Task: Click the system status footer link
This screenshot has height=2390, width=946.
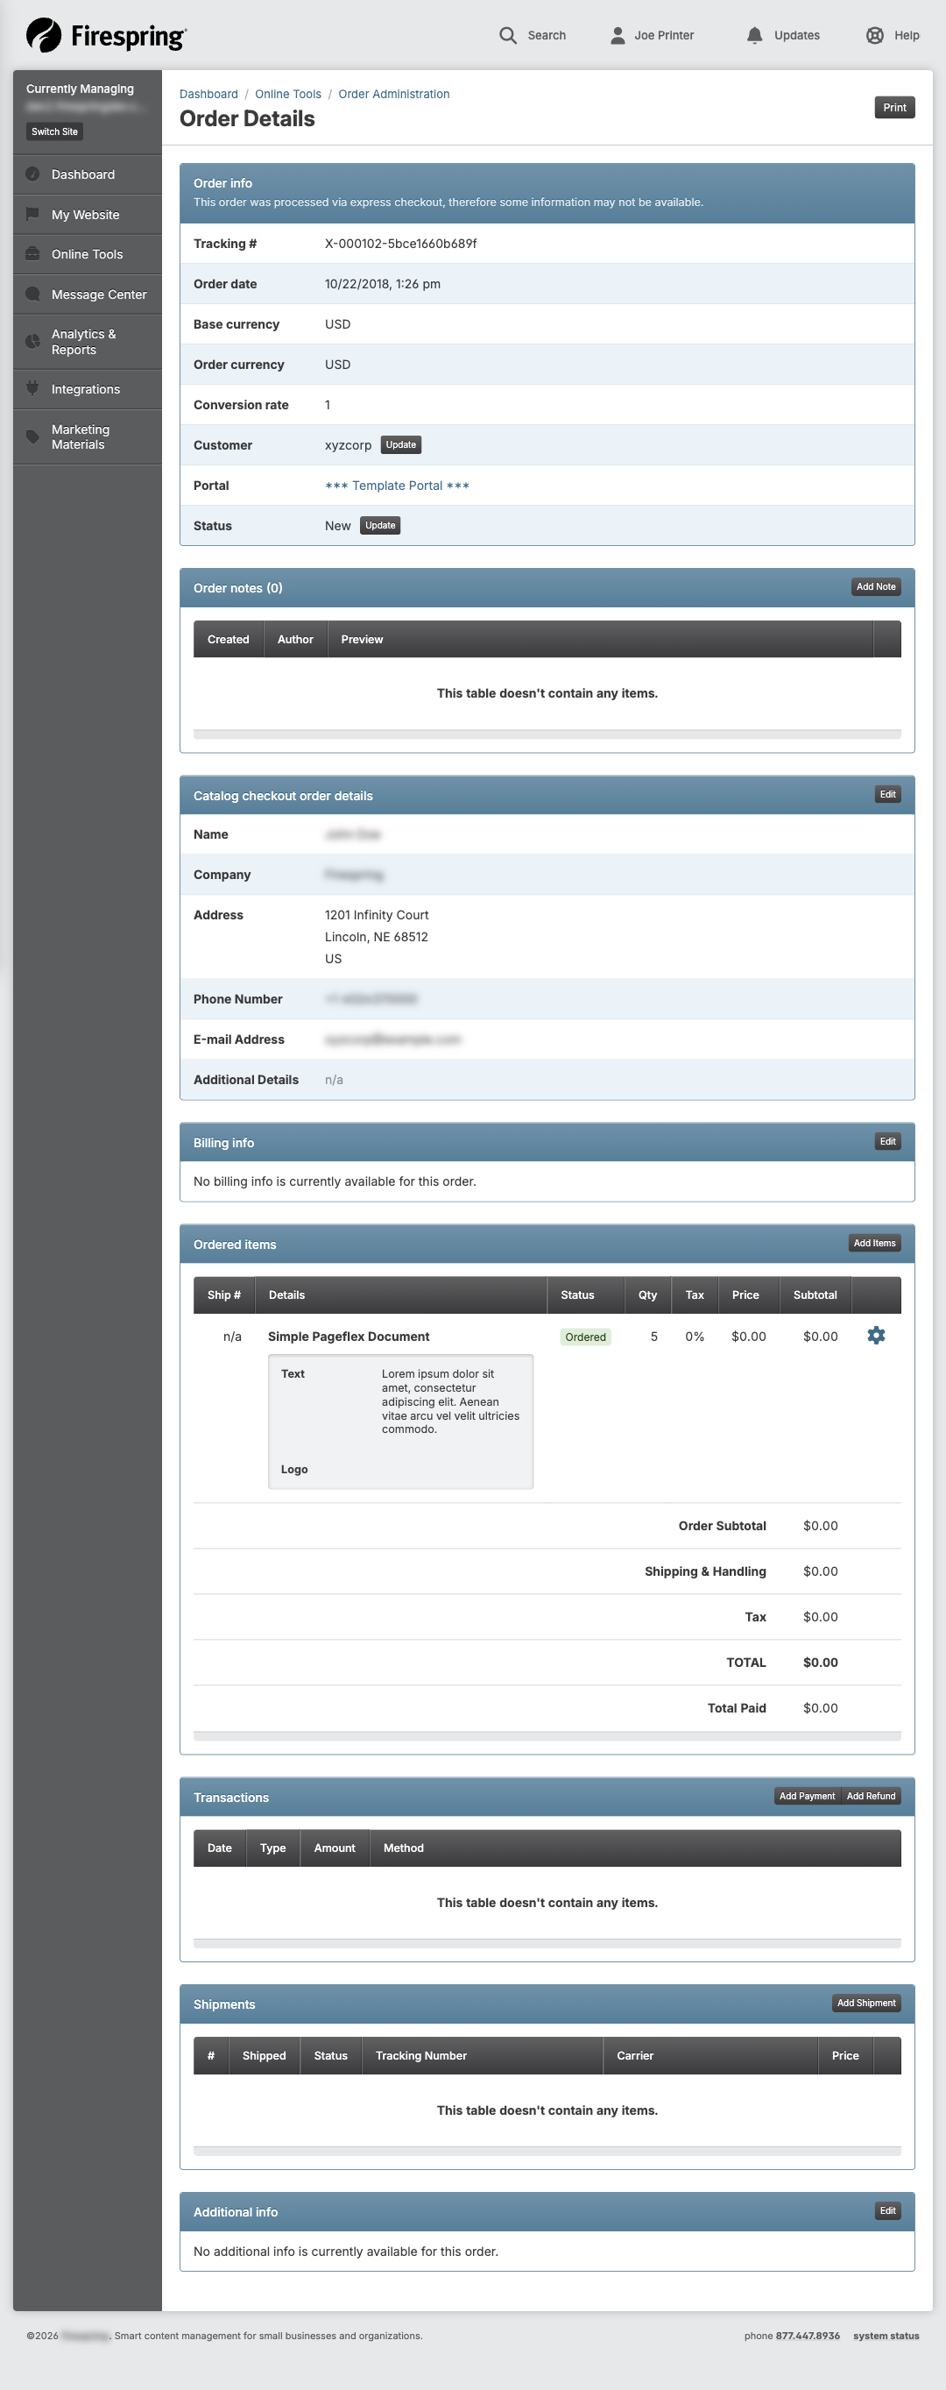Action: tap(886, 2337)
